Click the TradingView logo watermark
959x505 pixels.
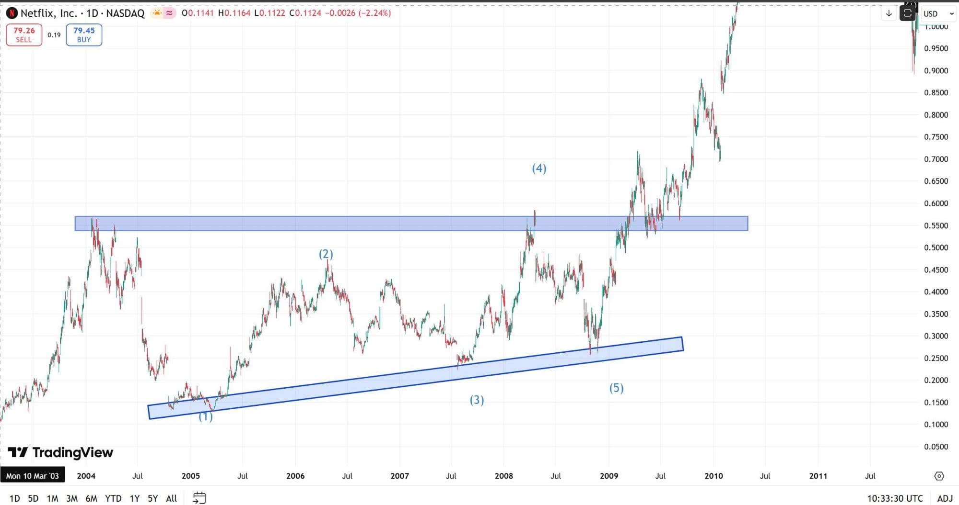[x=60, y=452]
